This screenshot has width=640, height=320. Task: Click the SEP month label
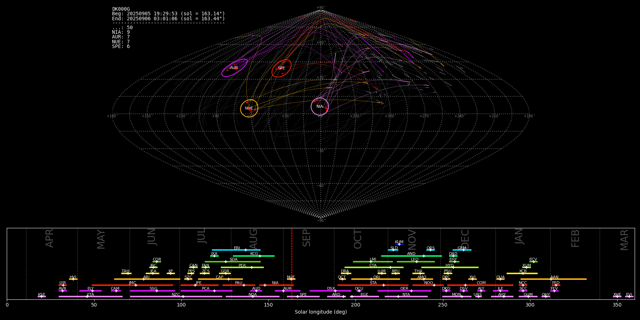pos(306,238)
